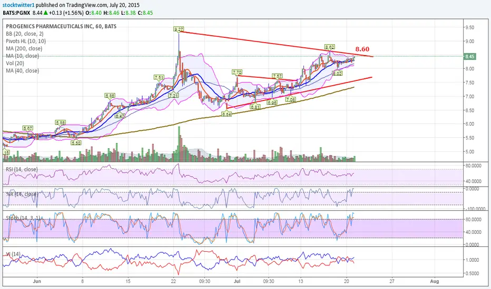
Task: Click the 7.21 pivot low label
Action: tap(173, 96)
